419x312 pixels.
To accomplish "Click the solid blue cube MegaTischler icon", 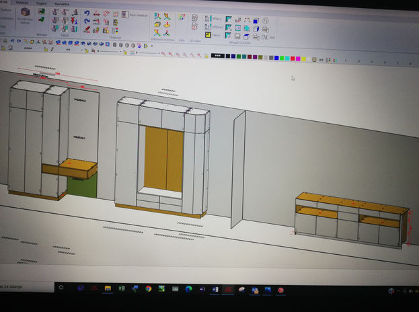I will click(x=256, y=21).
